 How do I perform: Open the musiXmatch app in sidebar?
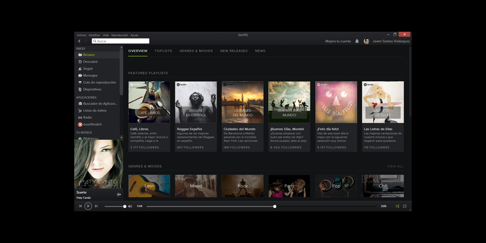(90, 124)
